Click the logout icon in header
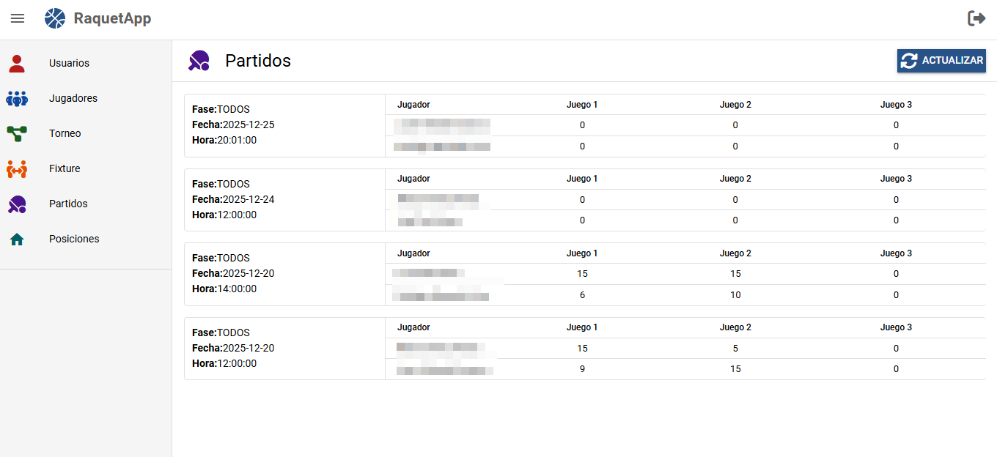This screenshot has height=457, width=997. pyautogui.click(x=976, y=18)
